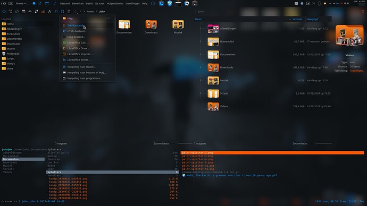Choose Map... in the create-new menu
This screenshot has height=206, width=367.
[x=87, y=18]
